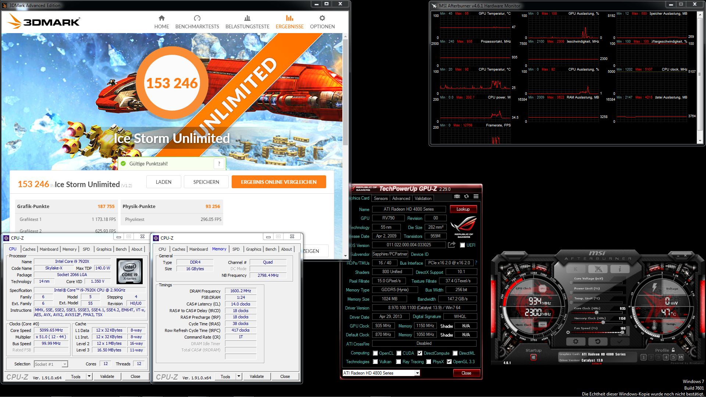Click the Bench tab in CPU-Z Memory window
The height and width of the screenshot is (397, 706).
[x=271, y=249]
